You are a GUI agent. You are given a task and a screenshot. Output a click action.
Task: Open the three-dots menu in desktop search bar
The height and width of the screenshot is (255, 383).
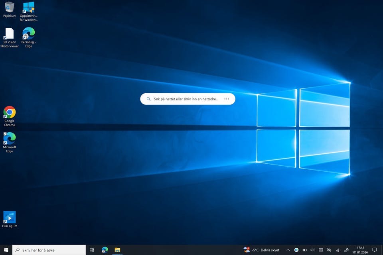click(x=227, y=99)
